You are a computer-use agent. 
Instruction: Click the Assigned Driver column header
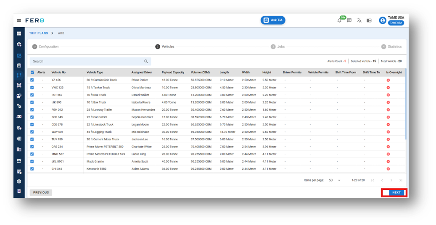[142, 72]
